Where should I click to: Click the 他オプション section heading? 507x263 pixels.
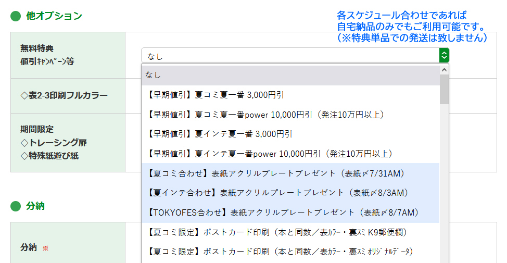pyautogui.click(x=54, y=16)
